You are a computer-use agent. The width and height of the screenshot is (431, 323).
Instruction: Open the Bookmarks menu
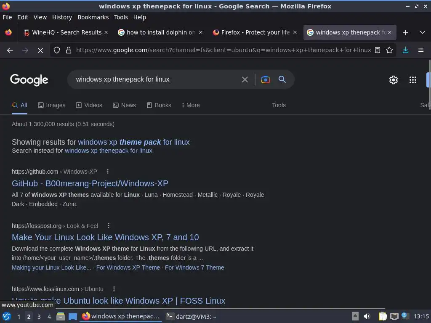[x=93, y=17]
